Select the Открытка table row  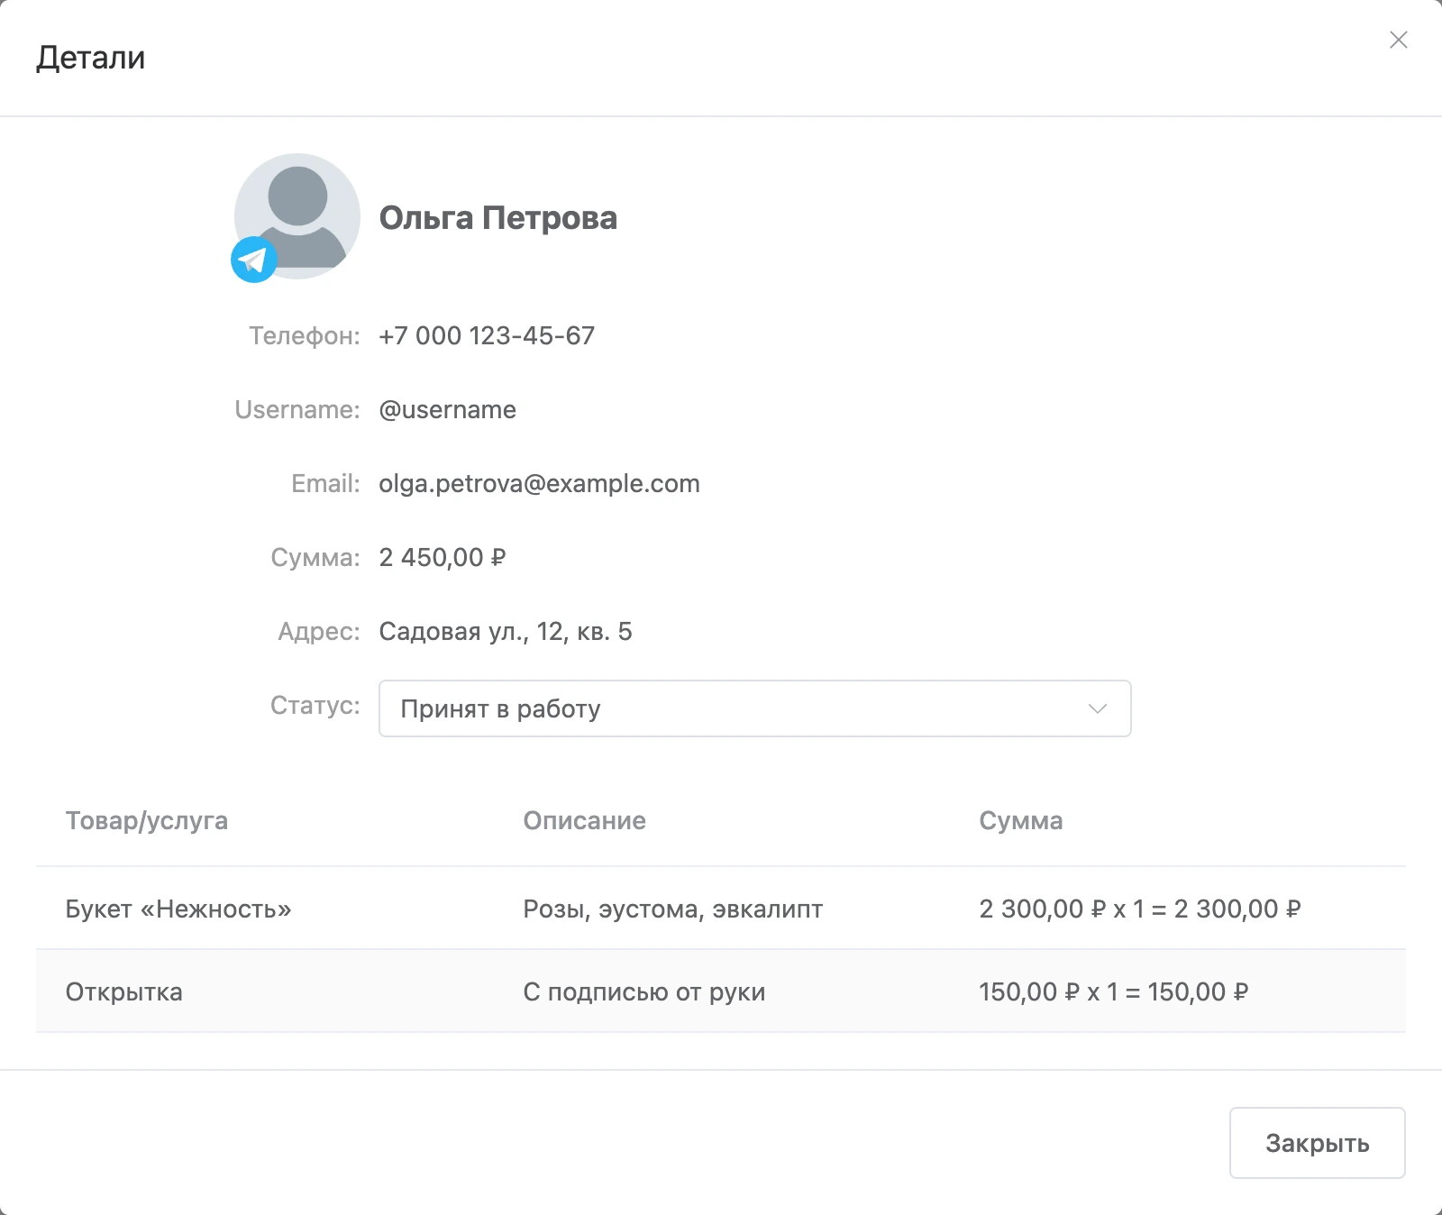click(721, 991)
